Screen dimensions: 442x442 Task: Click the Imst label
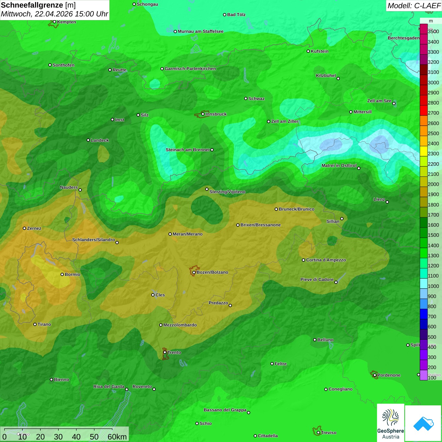point(119,120)
